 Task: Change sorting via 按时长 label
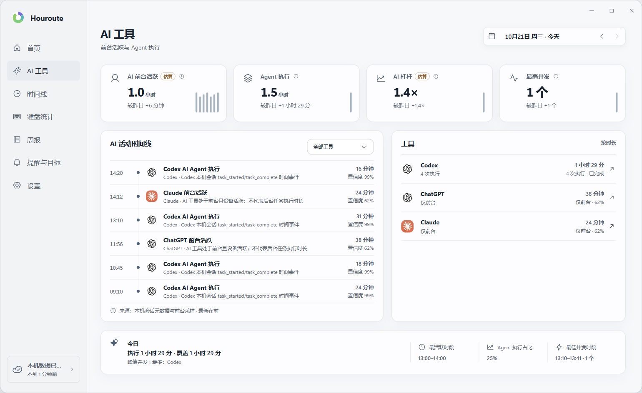click(608, 143)
